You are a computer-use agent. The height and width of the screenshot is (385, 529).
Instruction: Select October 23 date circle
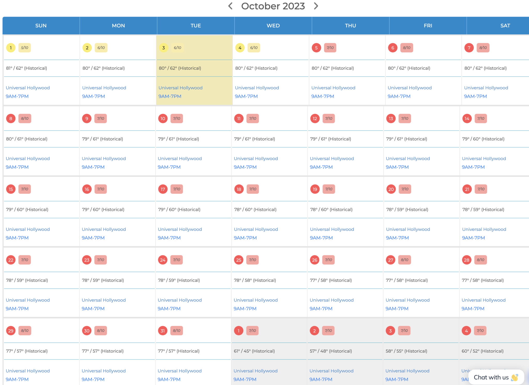click(87, 260)
